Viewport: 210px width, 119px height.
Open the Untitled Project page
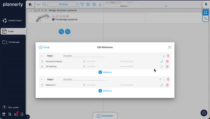pyautogui.click(x=13, y=21)
